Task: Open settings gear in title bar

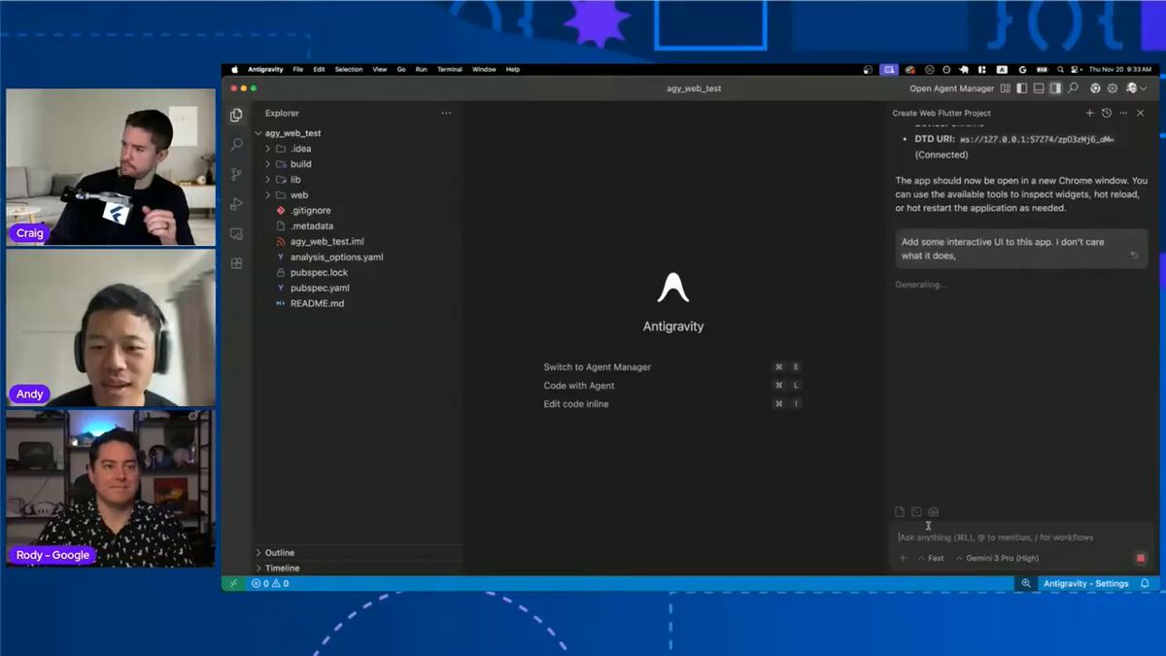Action: [x=1113, y=88]
